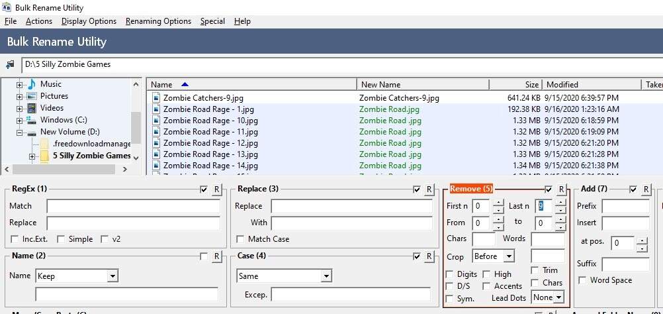Select the Windows (C:) drive icon

(x=31, y=120)
